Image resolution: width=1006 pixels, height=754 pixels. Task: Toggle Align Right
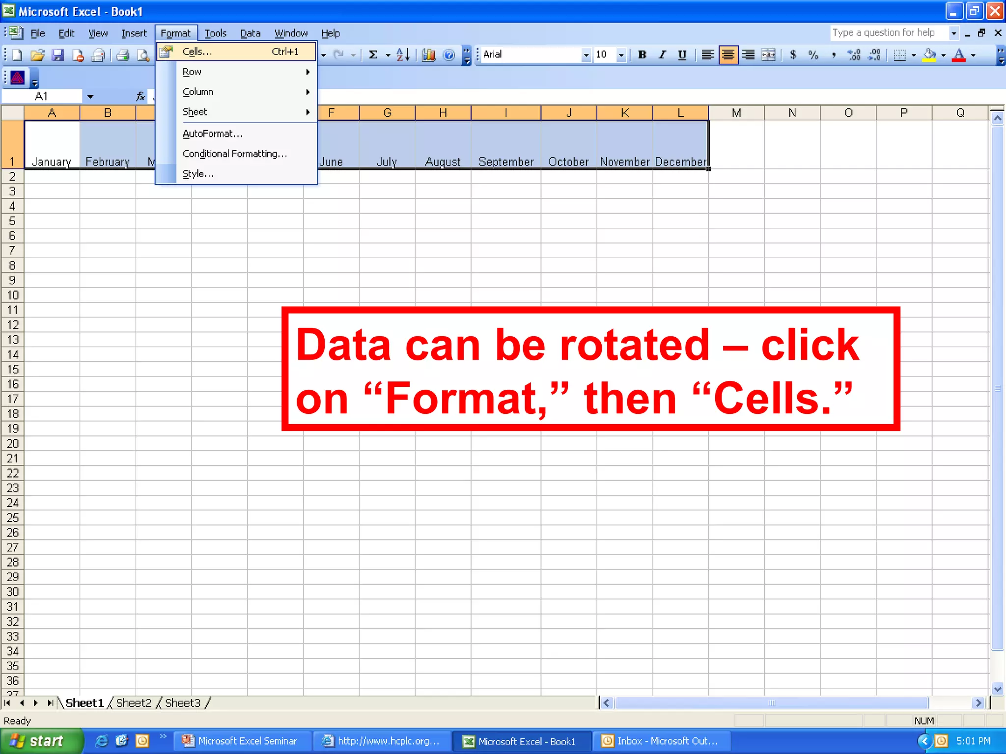coord(748,55)
